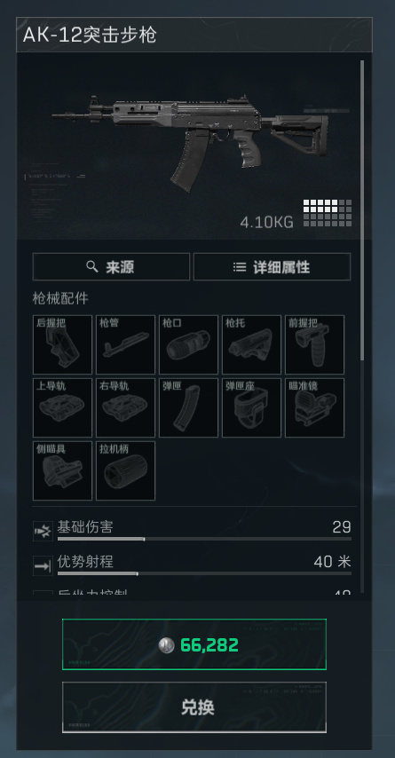
Task: Open the 枪托 stock attachment slot
Action: coord(251,344)
